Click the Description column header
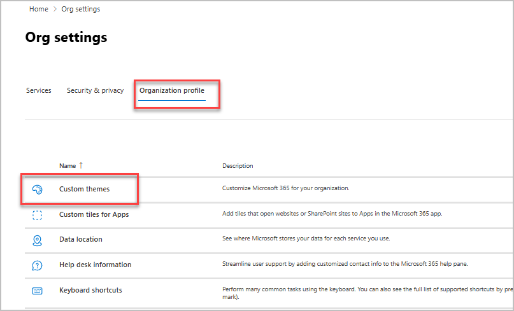Viewport: 514px width, 311px height. click(x=238, y=166)
